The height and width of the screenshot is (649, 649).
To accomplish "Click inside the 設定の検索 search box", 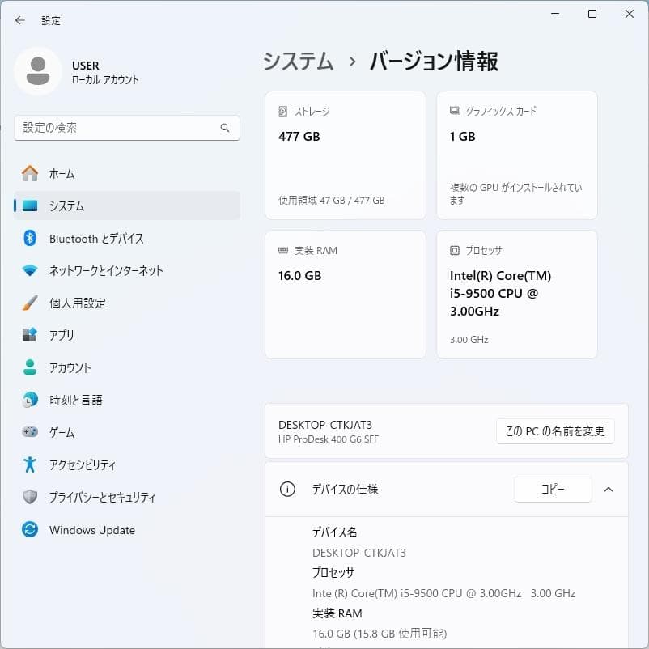I will click(x=127, y=128).
